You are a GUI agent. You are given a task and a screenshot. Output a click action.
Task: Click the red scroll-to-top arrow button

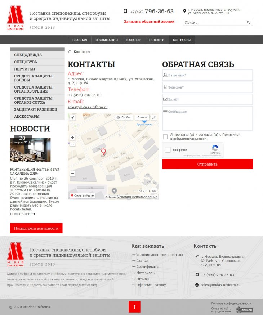pos(134,307)
